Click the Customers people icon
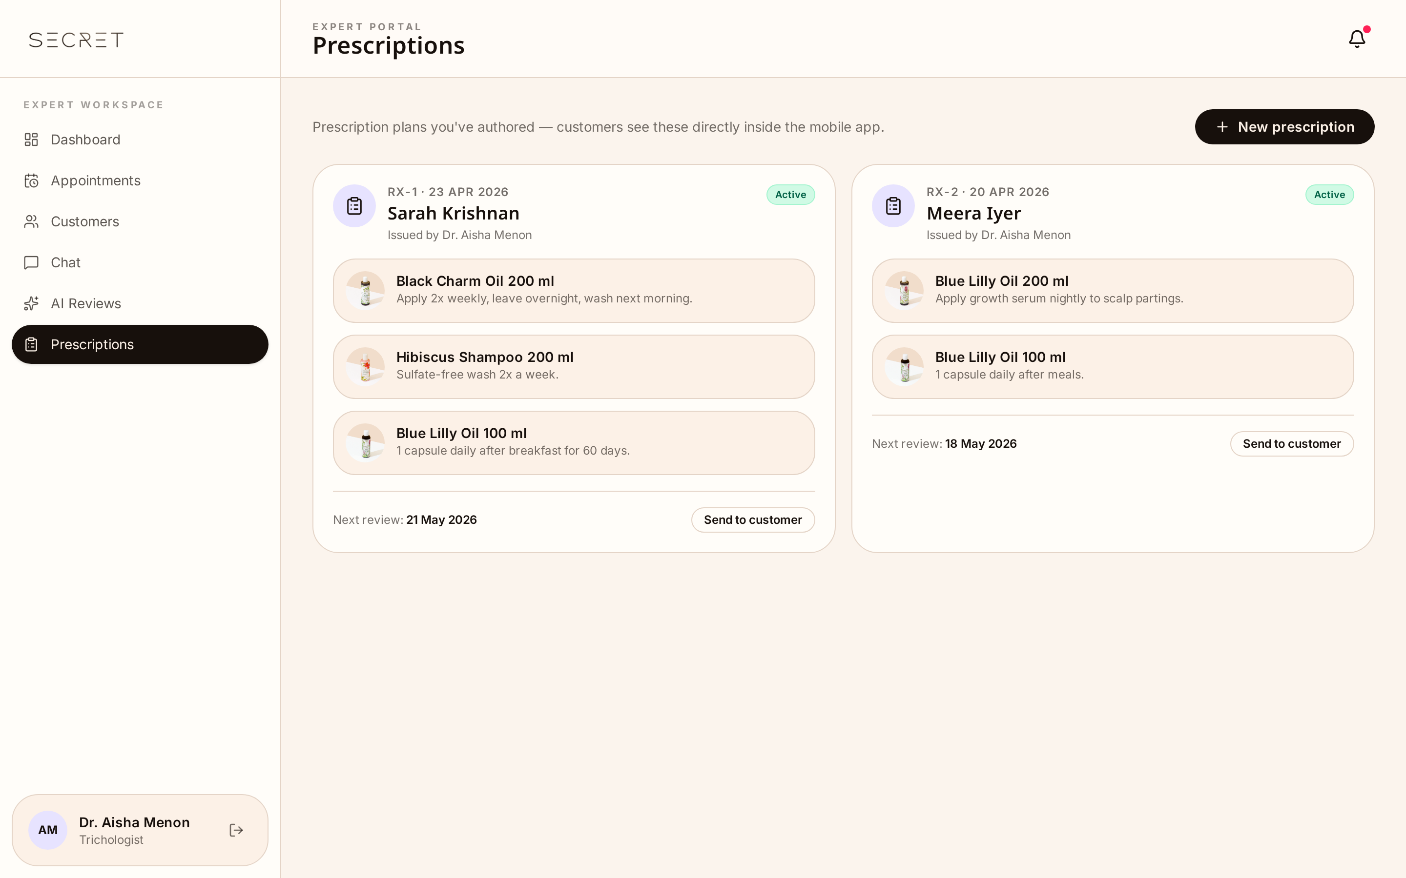 31,221
